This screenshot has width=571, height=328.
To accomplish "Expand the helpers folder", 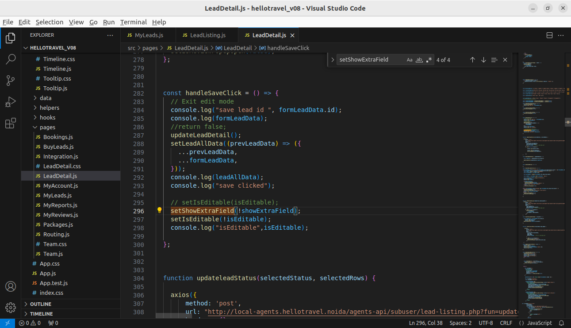I will tap(49, 108).
